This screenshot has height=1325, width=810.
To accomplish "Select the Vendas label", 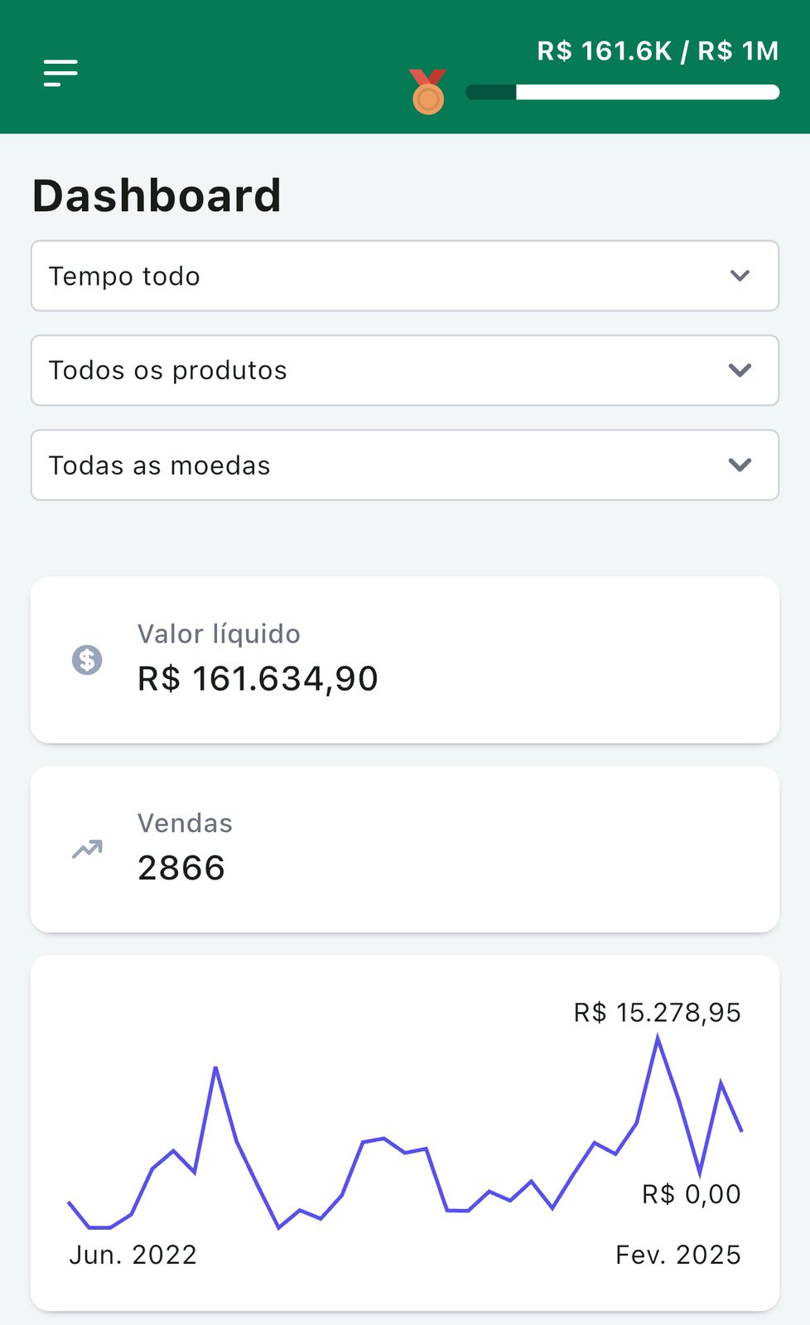I will pos(185,823).
